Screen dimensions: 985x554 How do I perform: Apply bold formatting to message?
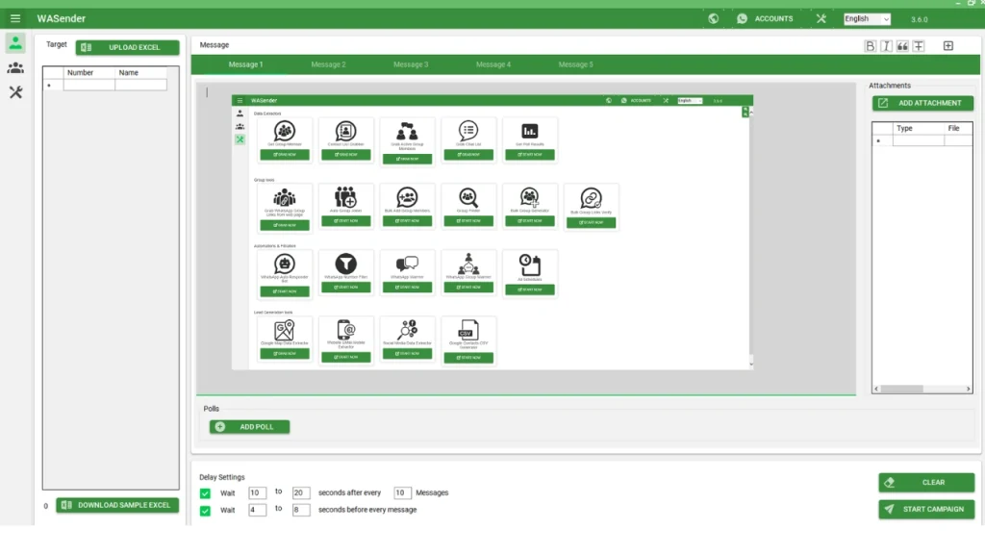click(871, 46)
